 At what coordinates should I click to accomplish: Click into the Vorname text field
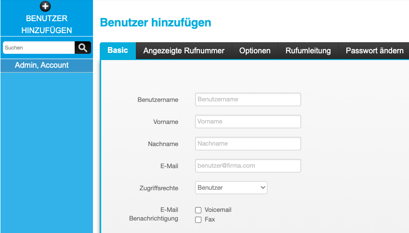248,122
